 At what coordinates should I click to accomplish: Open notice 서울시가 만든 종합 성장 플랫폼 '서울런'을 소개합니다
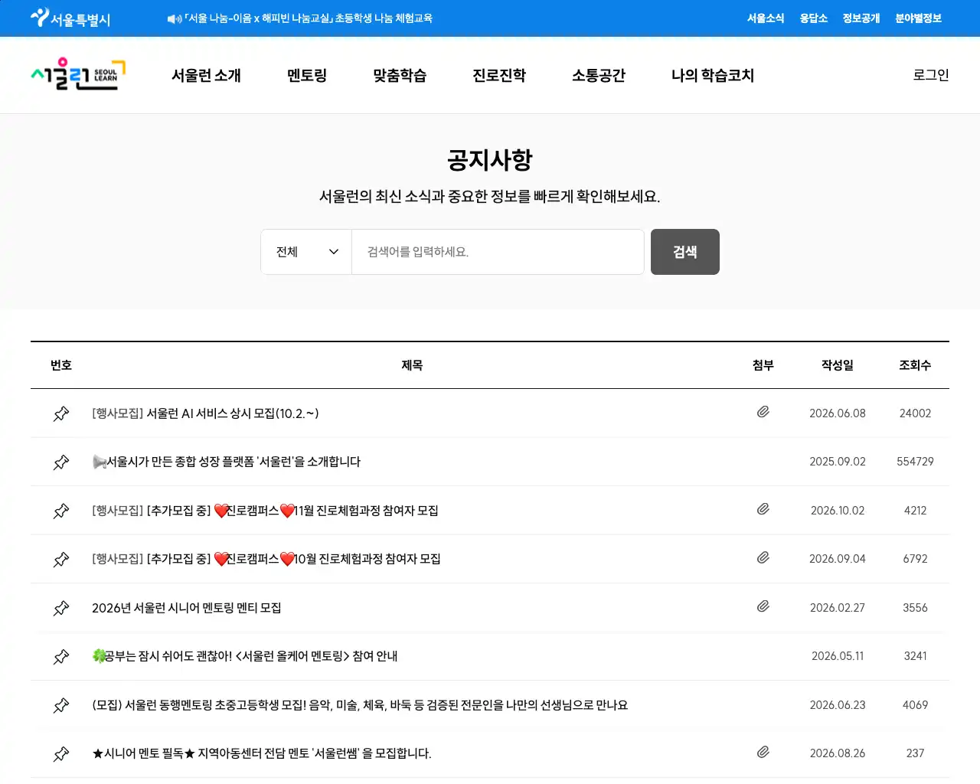(226, 462)
